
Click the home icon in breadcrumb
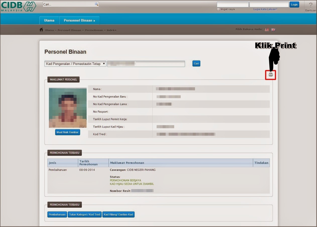41,30
